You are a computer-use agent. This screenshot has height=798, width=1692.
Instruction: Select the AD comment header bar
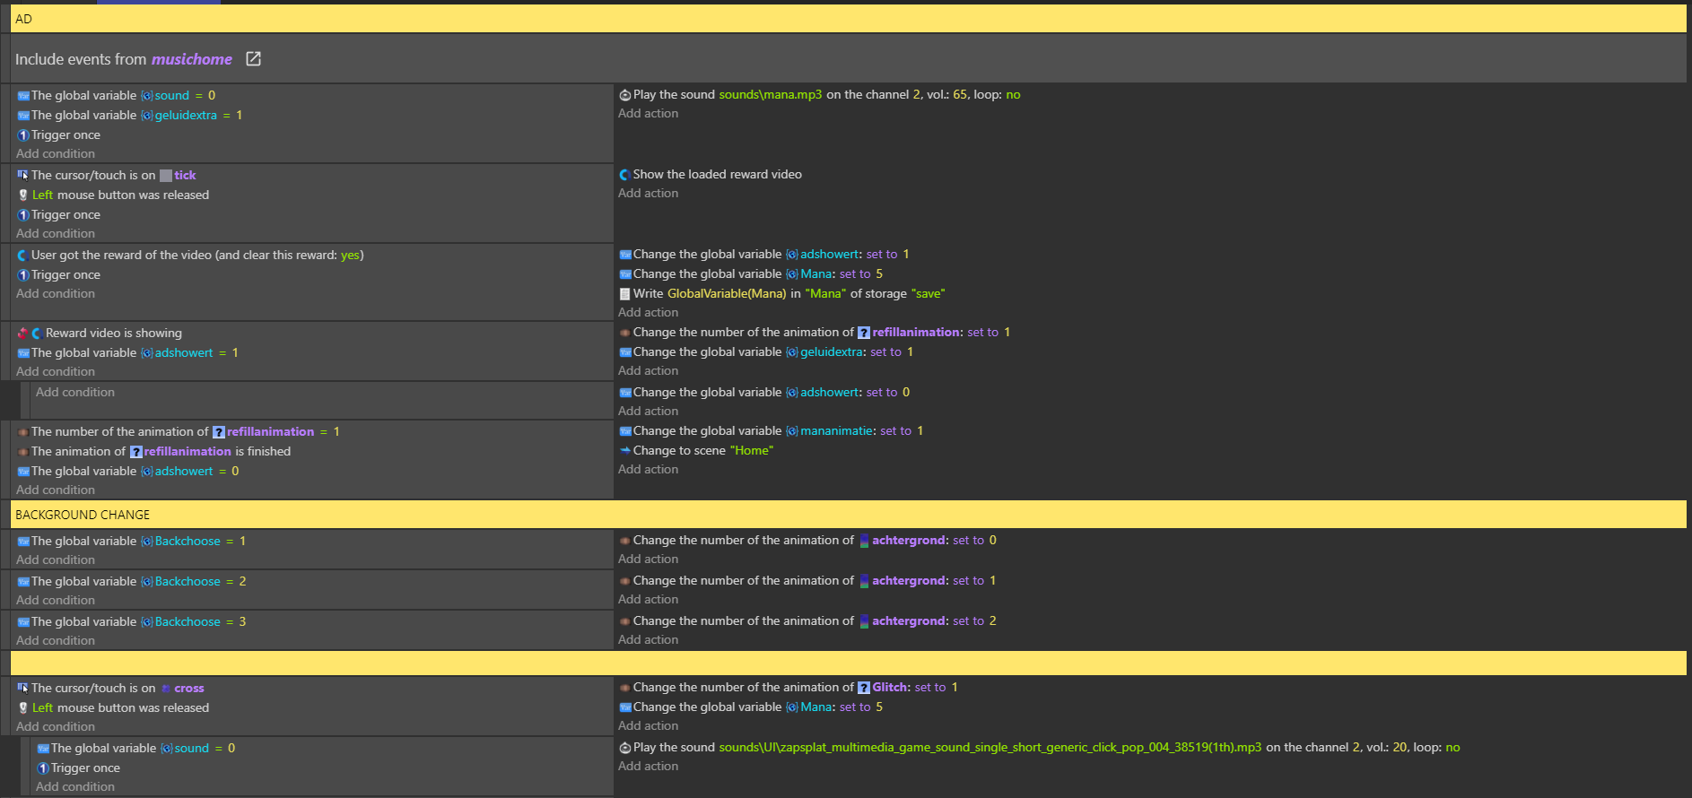tap(848, 19)
